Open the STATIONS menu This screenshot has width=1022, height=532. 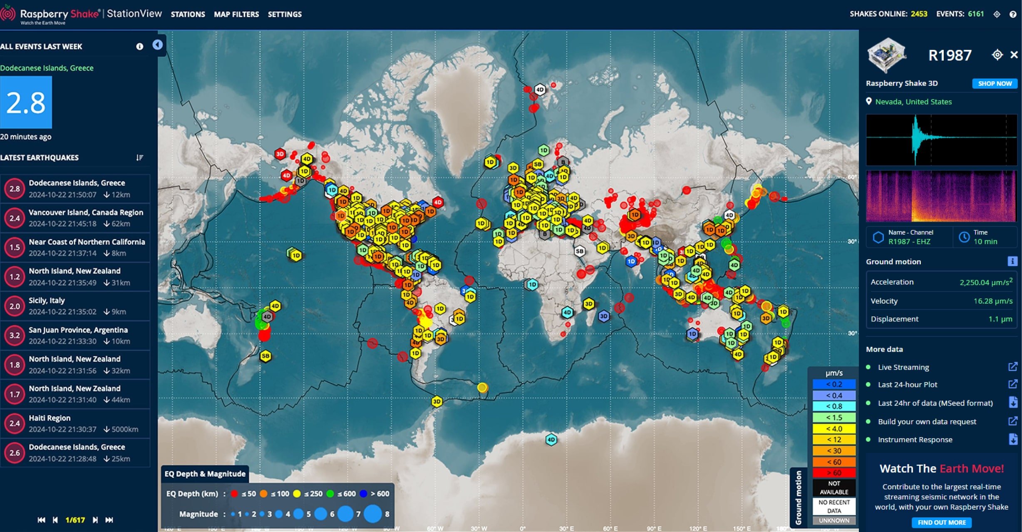[x=188, y=15]
